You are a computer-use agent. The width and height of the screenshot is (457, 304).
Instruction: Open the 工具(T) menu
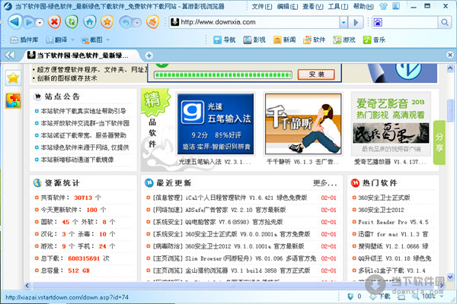pos(337,6)
